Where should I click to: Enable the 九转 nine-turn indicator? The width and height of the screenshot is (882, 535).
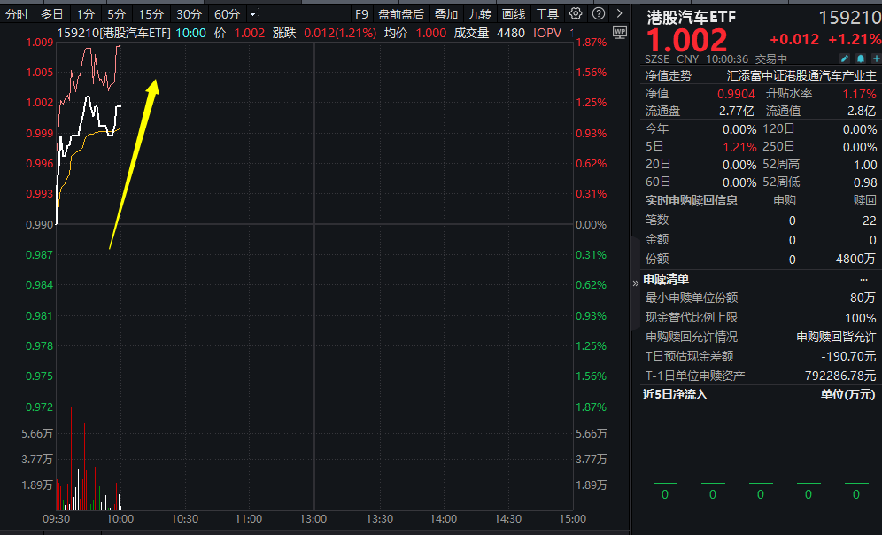point(479,14)
